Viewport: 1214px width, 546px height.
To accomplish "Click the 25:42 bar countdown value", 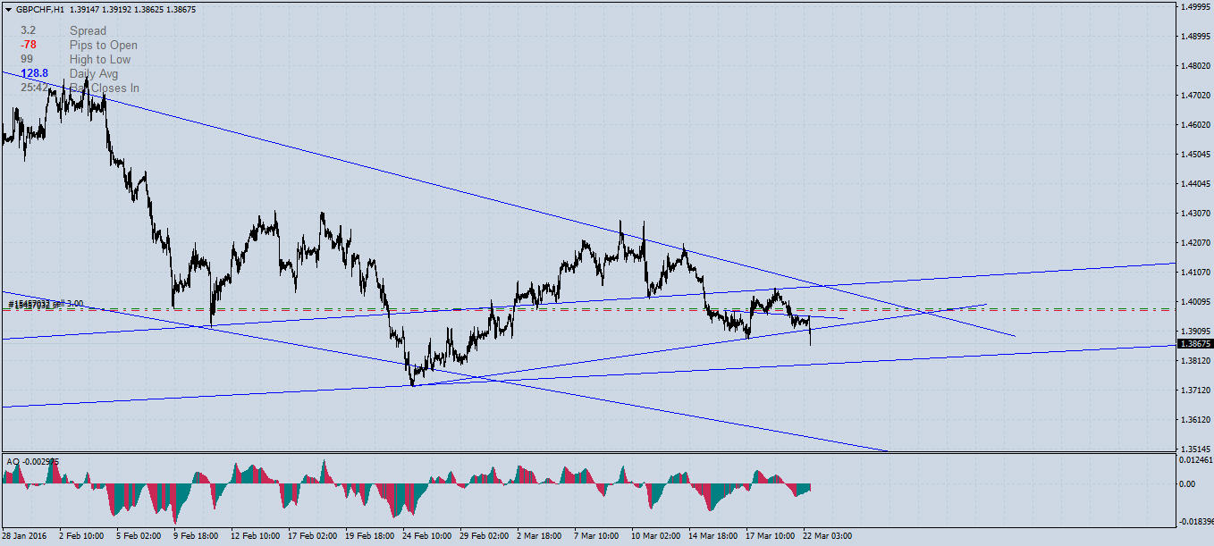I will click(34, 88).
